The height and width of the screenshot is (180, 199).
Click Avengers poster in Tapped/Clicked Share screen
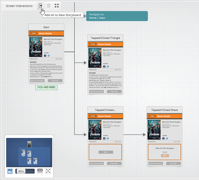[x=154, y=130]
